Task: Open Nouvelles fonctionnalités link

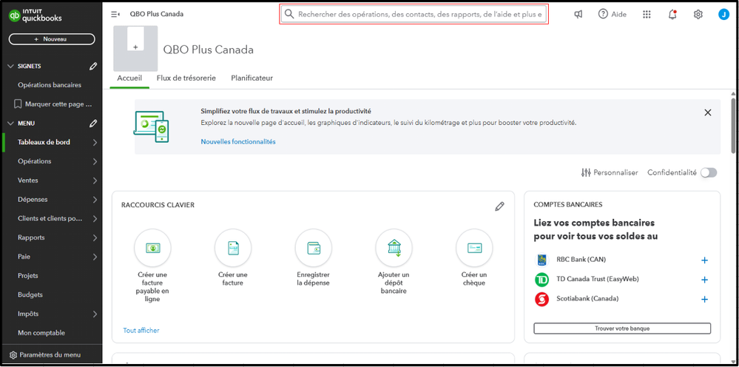Action: 238,142
